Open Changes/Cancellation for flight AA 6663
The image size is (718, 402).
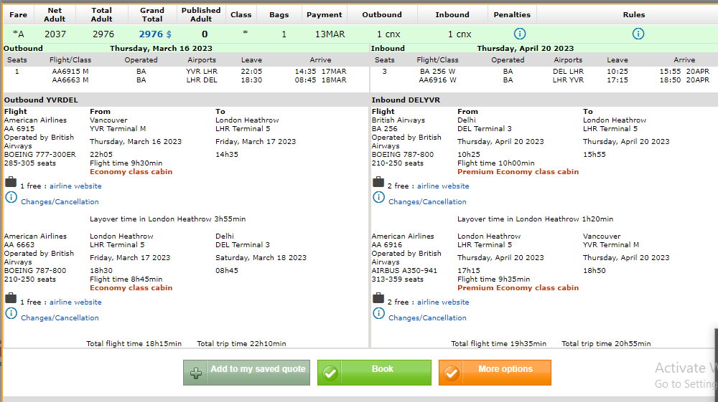pos(60,318)
